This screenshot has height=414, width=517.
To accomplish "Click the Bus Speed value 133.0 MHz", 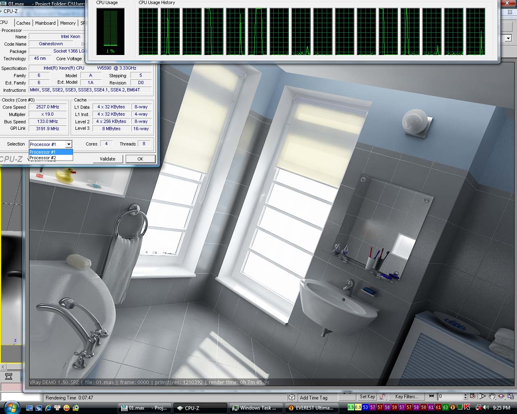I will 48,121.
